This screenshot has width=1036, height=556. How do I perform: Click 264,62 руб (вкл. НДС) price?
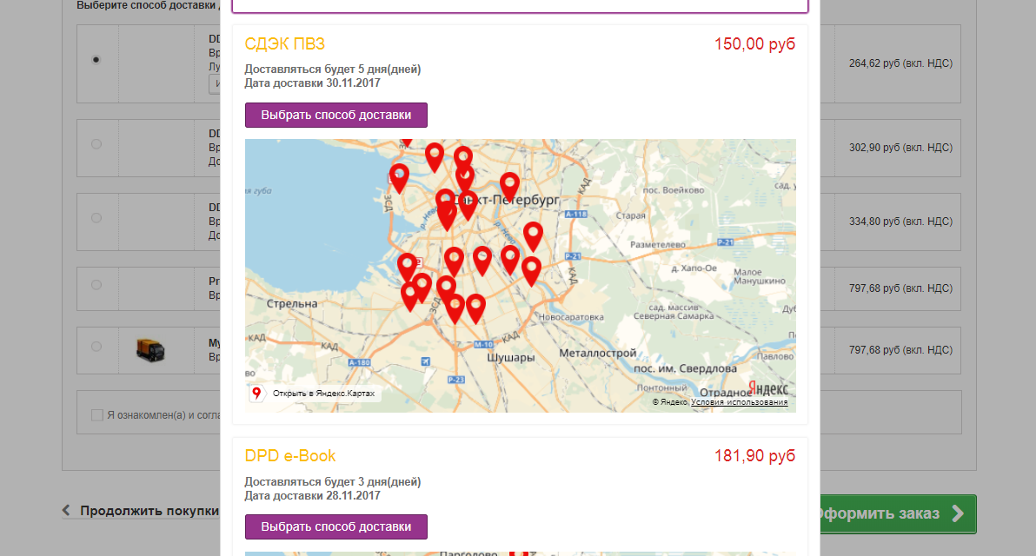click(x=900, y=63)
